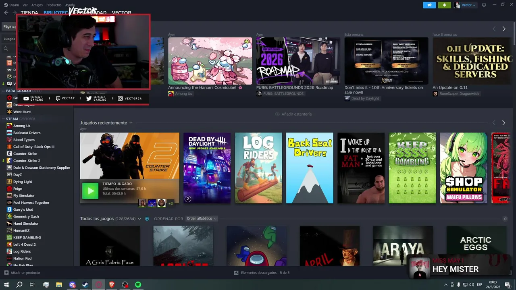Switch to the TIENDA tab
Viewport: 516px width, 290px height.
coord(29,13)
